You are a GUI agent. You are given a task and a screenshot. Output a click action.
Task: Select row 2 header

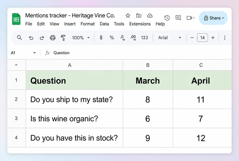(x=16, y=99)
